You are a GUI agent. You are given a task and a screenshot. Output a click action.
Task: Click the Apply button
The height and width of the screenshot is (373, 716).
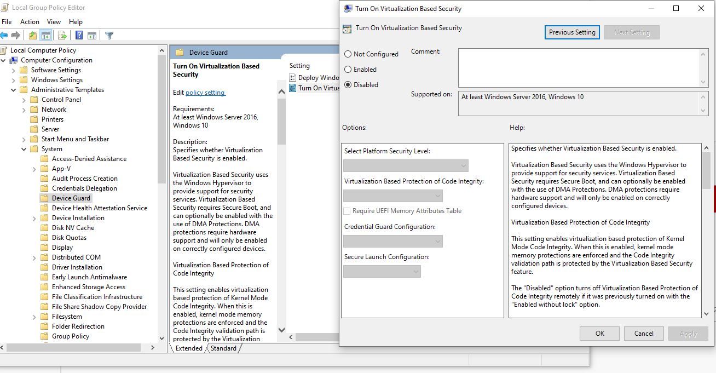(x=688, y=334)
